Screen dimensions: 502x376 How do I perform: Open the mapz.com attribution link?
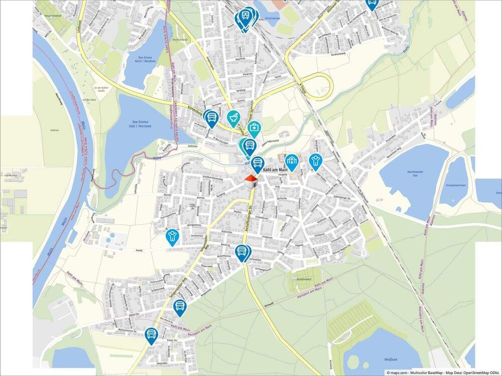[399, 373]
